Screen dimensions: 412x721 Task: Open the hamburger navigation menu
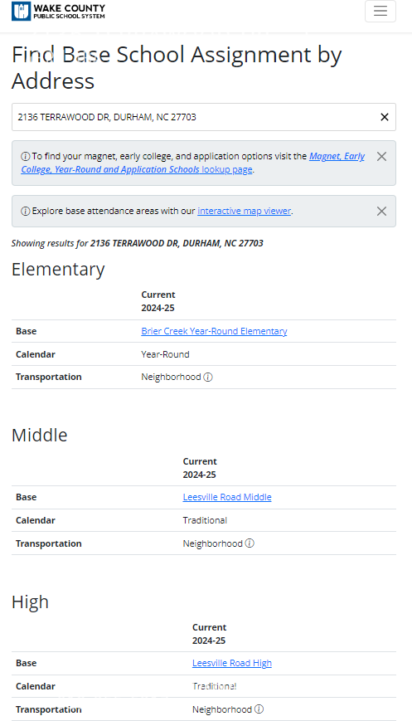click(x=380, y=11)
